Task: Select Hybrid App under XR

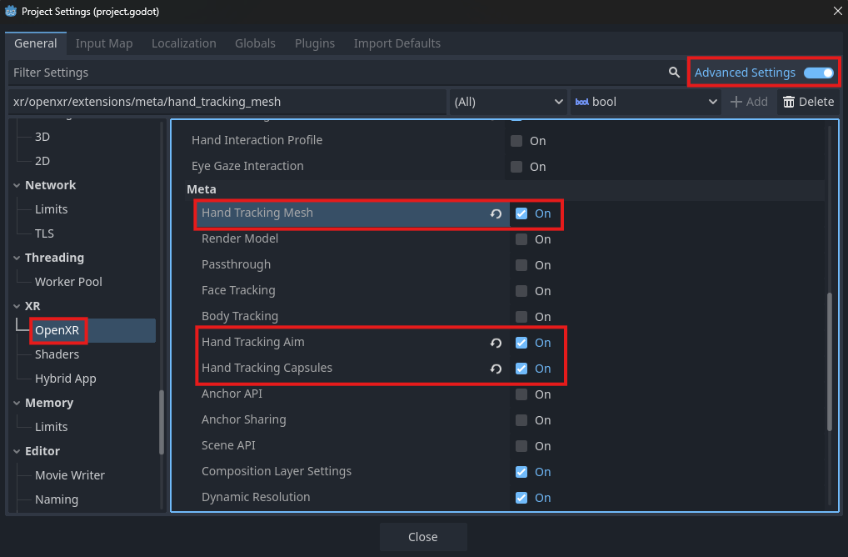Action: (66, 379)
